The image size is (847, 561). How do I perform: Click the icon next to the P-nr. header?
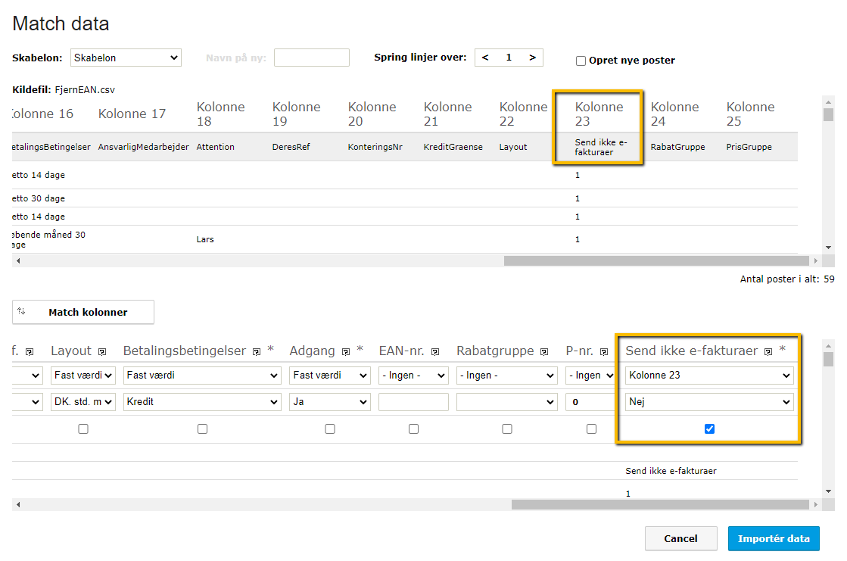tap(603, 352)
